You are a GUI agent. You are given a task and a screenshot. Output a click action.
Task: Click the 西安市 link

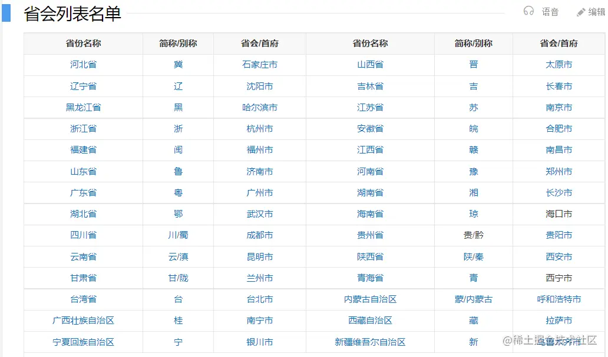tap(559, 256)
